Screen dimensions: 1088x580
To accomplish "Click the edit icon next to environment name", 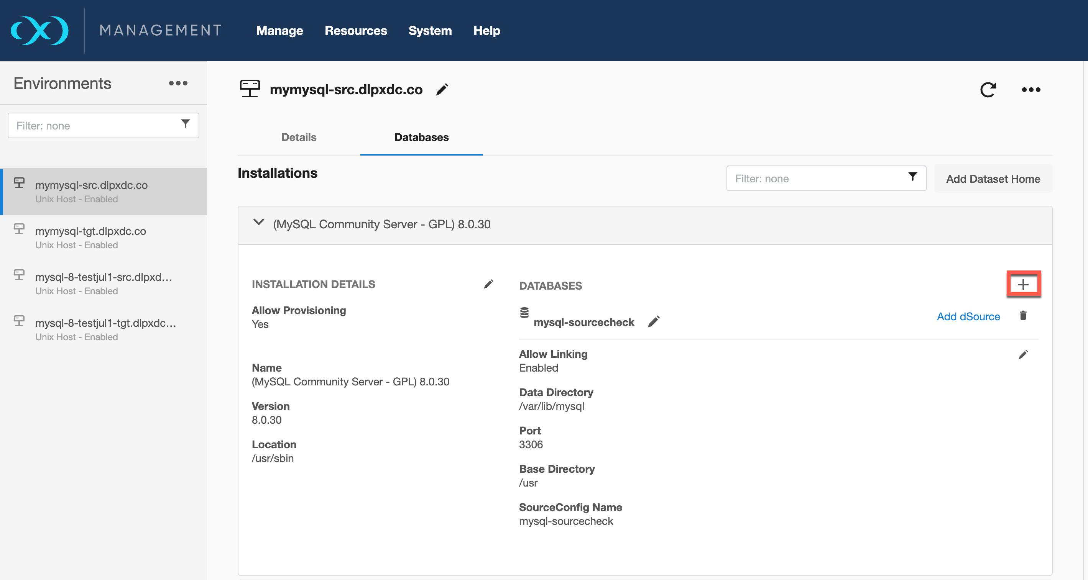I will pyautogui.click(x=445, y=89).
